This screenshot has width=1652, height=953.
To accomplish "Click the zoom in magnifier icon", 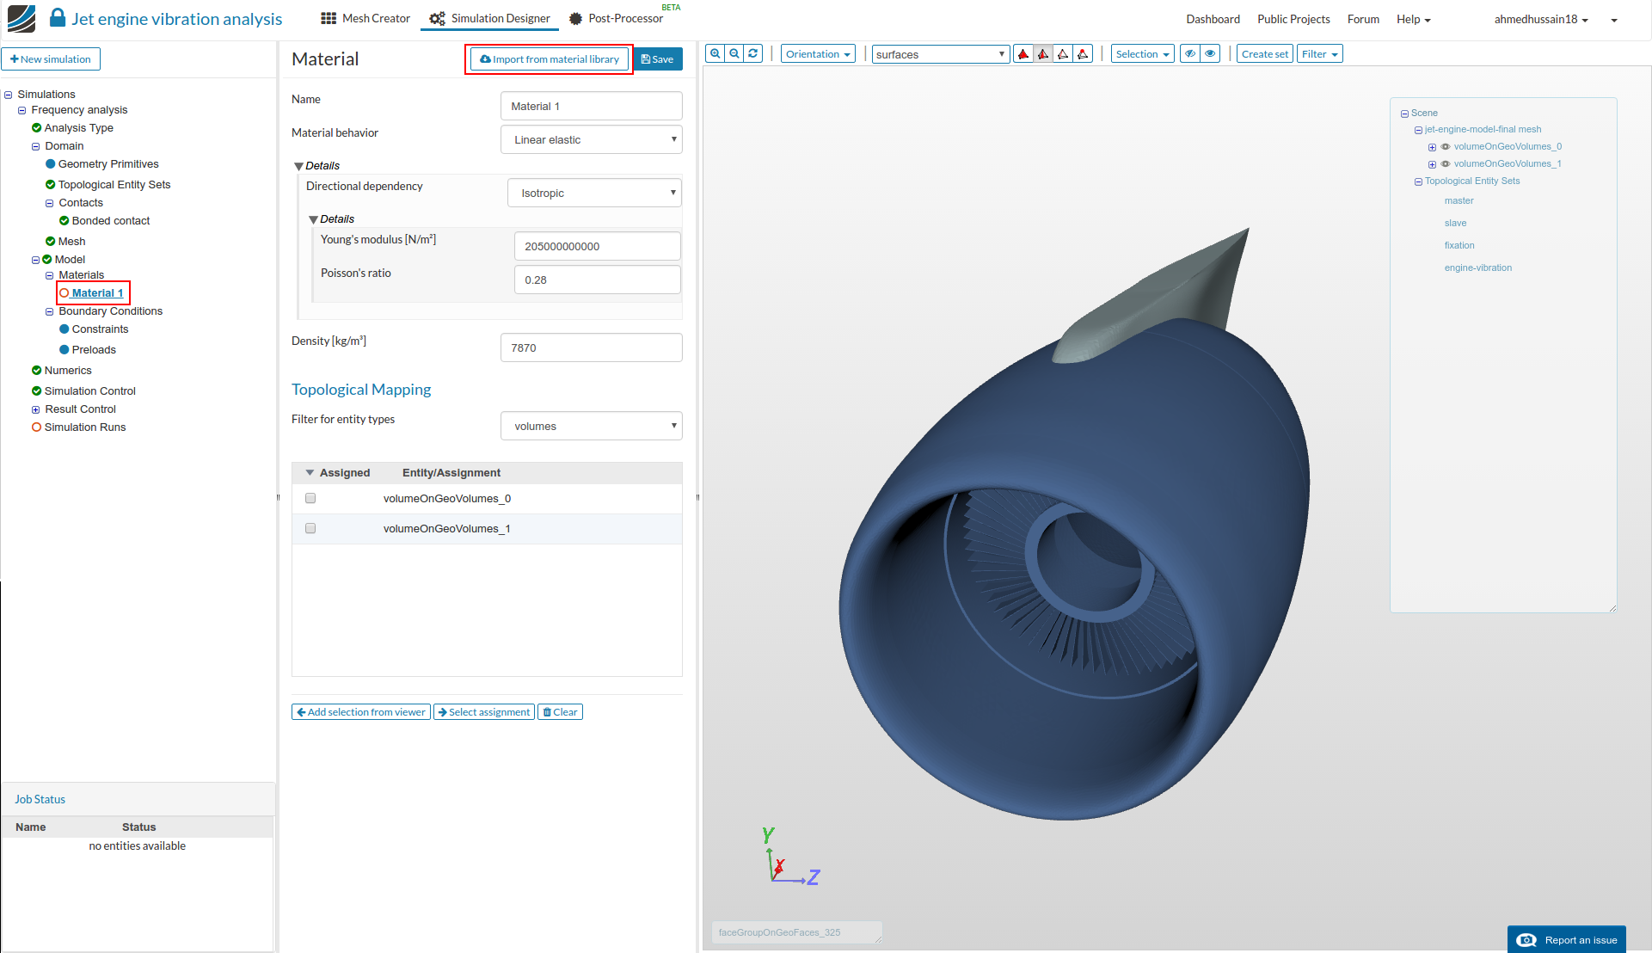I will click(x=715, y=53).
